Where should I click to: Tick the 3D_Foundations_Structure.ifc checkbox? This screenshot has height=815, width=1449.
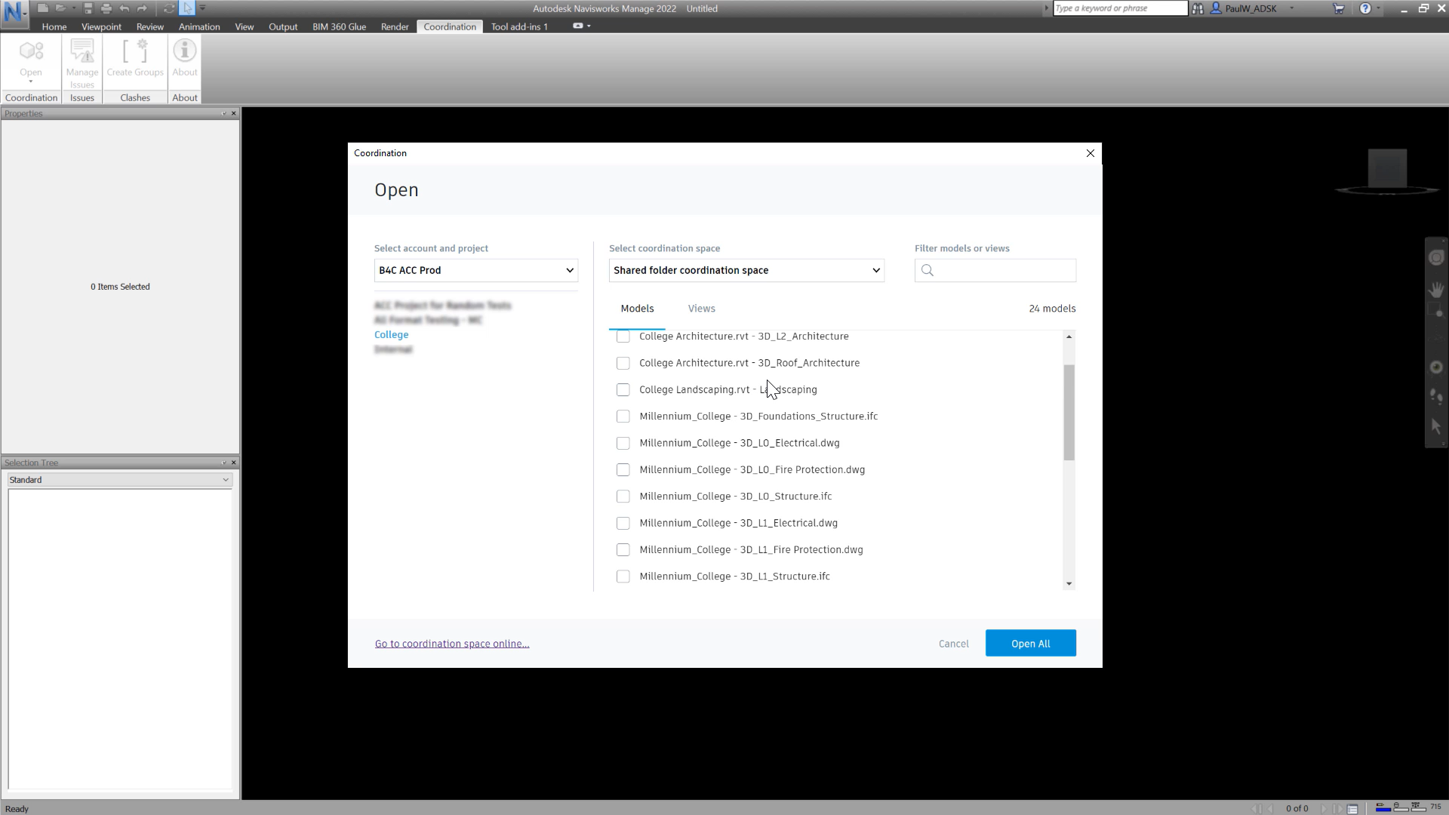coord(623,417)
